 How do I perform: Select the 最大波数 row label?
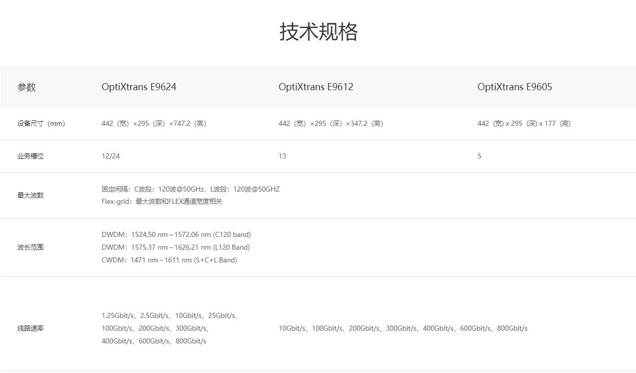tap(31, 195)
